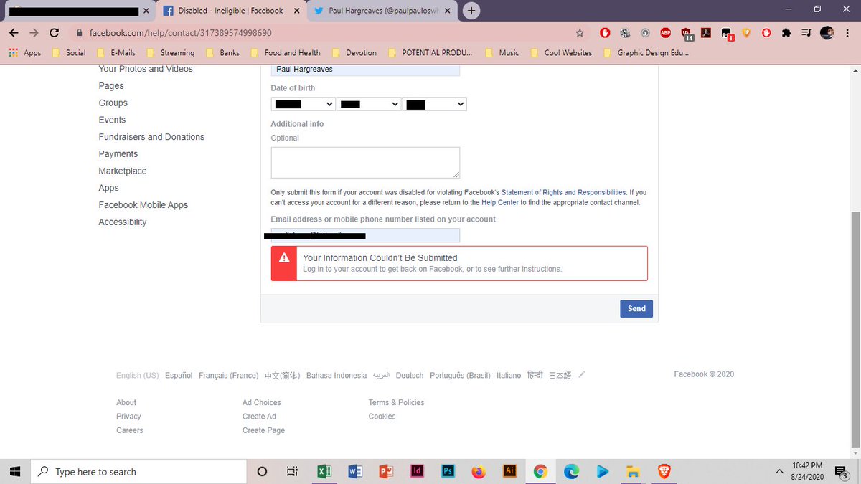Viewport: 861px width, 484px height.
Task: Open the Food and Health bookmarks folder
Action: pyautogui.click(x=286, y=52)
